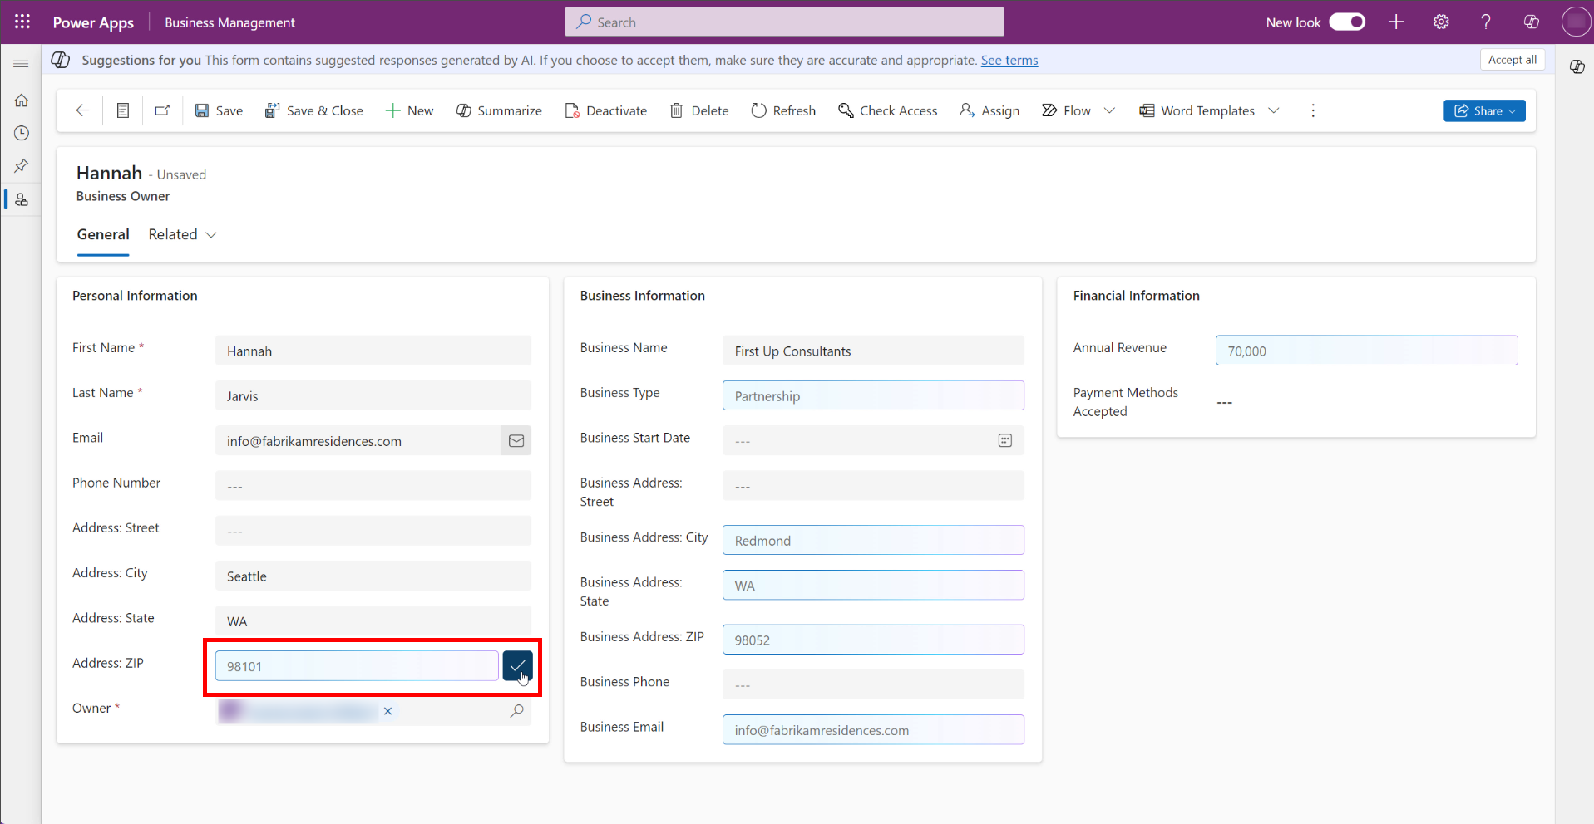Go to Home in the left sidebar
The height and width of the screenshot is (824, 1594).
click(22, 101)
